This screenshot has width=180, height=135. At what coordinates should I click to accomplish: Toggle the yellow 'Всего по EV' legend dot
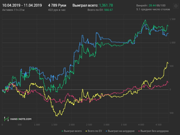(86, 131)
